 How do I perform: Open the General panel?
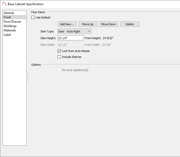(14, 13)
